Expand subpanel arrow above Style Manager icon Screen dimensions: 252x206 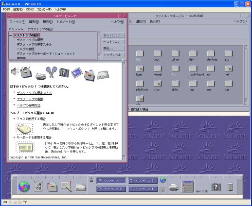pos(187,177)
